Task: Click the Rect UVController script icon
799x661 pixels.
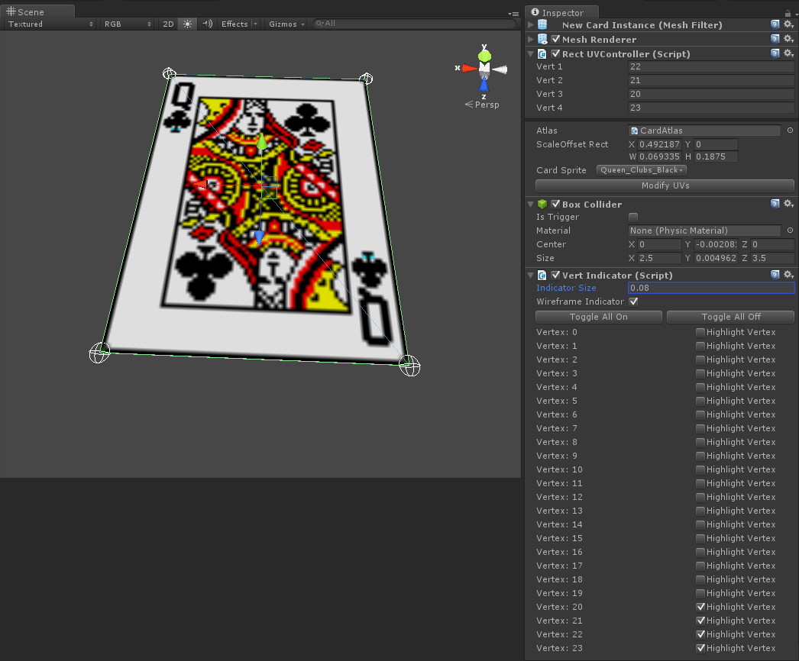Action: pyautogui.click(x=542, y=53)
